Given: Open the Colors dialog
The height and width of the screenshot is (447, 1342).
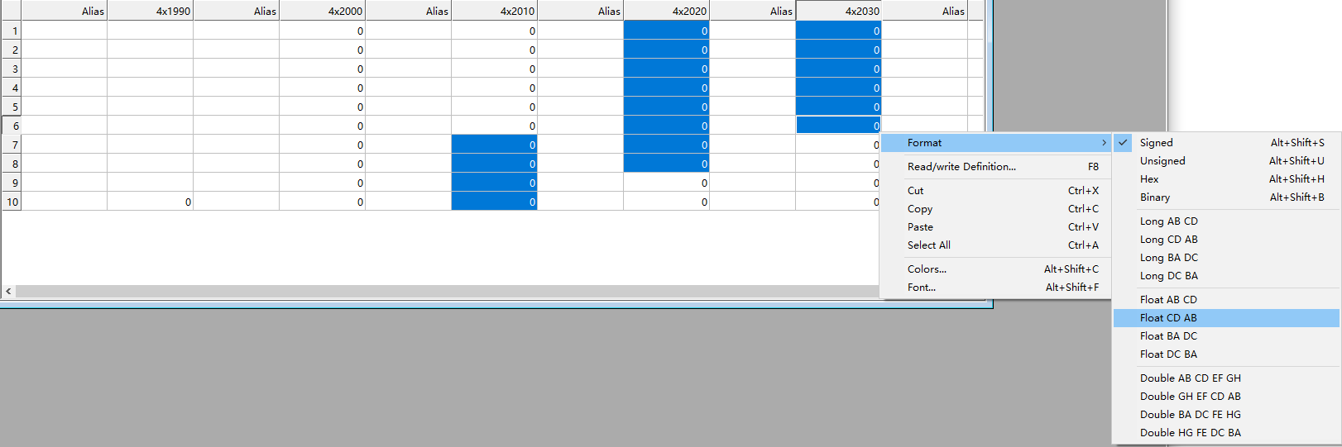Looking at the screenshot, I should (x=927, y=269).
